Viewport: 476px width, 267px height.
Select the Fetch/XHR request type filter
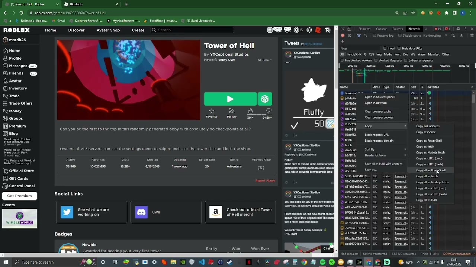pyautogui.click(x=354, y=55)
